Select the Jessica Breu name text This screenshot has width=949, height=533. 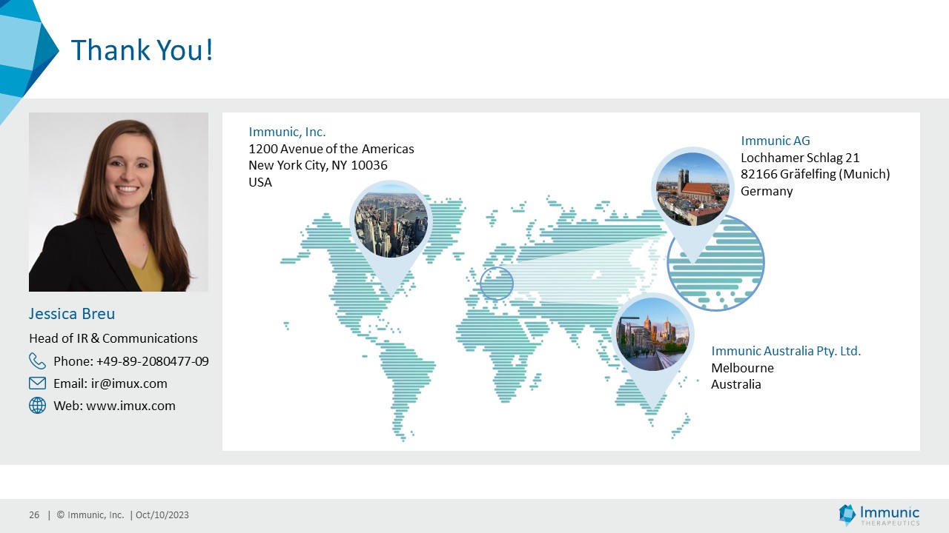[72, 314]
